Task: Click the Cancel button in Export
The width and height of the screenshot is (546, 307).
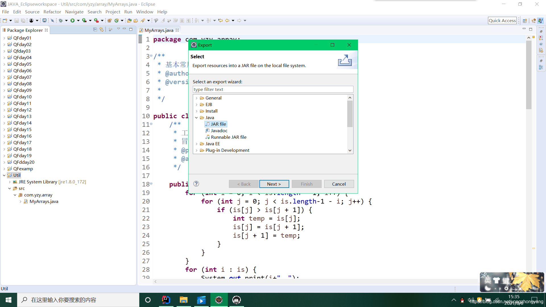Action: click(339, 184)
